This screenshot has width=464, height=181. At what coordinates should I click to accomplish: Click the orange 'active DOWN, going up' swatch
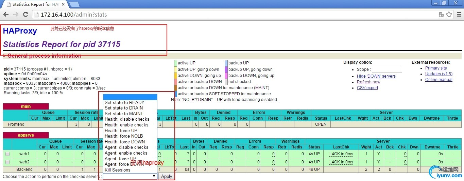click(x=175, y=75)
